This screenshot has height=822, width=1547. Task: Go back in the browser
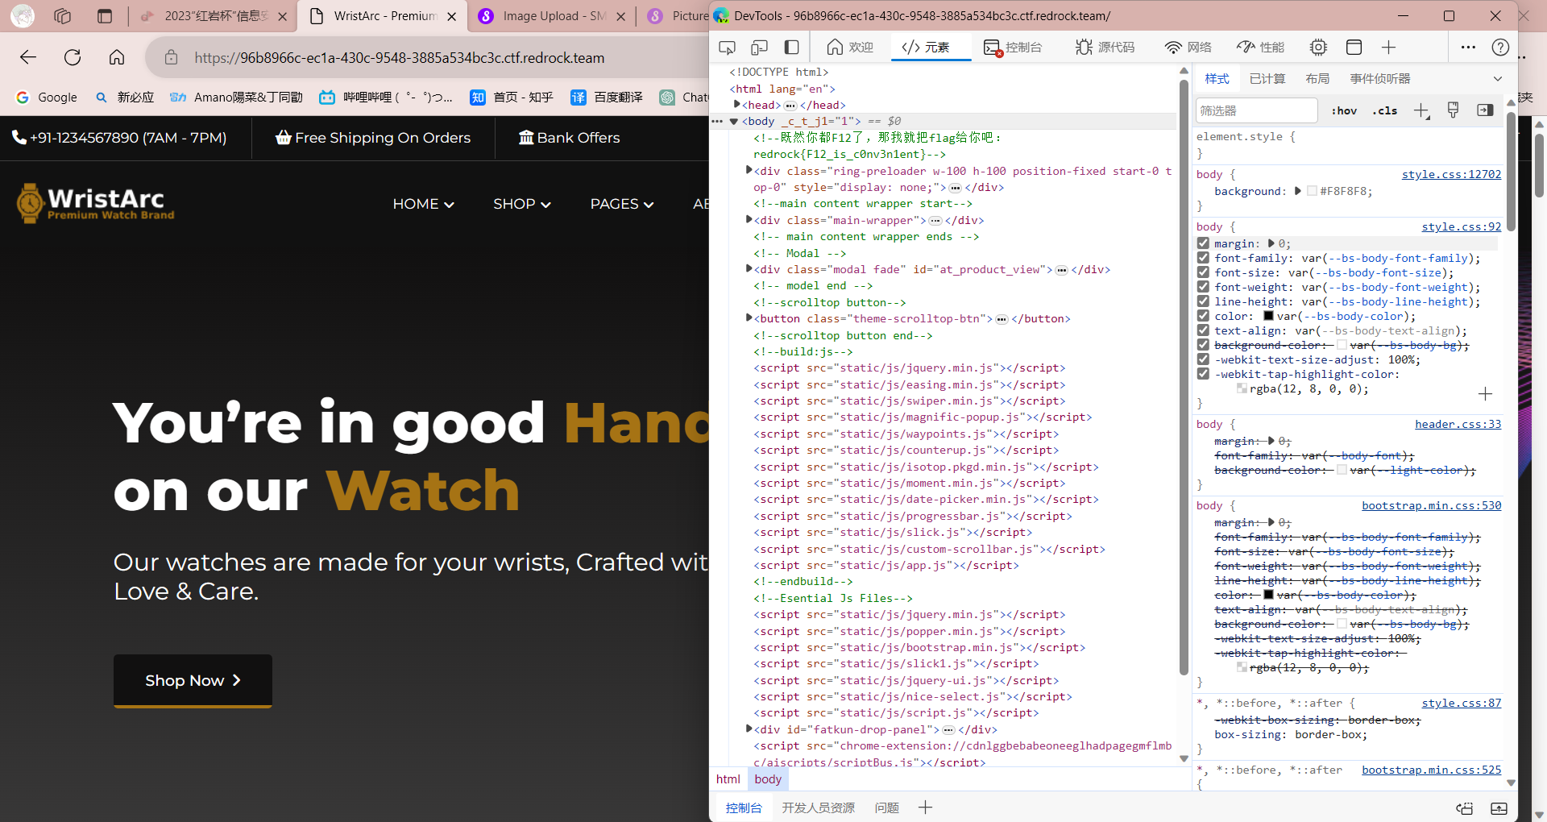(x=28, y=57)
